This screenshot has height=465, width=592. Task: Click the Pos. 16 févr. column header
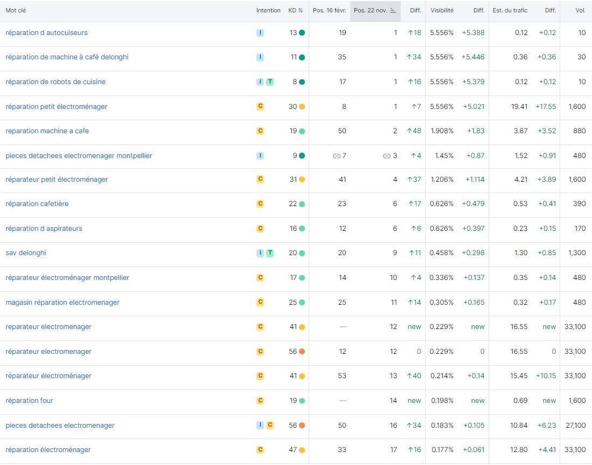pyautogui.click(x=329, y=11)
